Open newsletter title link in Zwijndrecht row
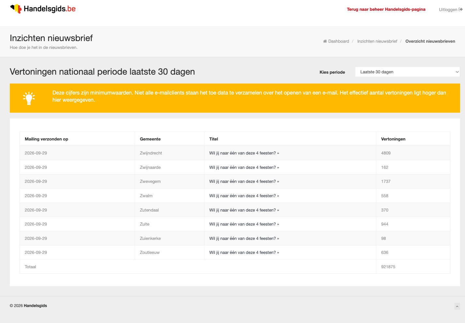465x323 pixels. pos(244,153)
